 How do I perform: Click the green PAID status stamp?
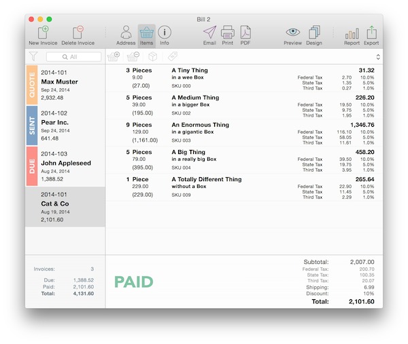[133, 282]
